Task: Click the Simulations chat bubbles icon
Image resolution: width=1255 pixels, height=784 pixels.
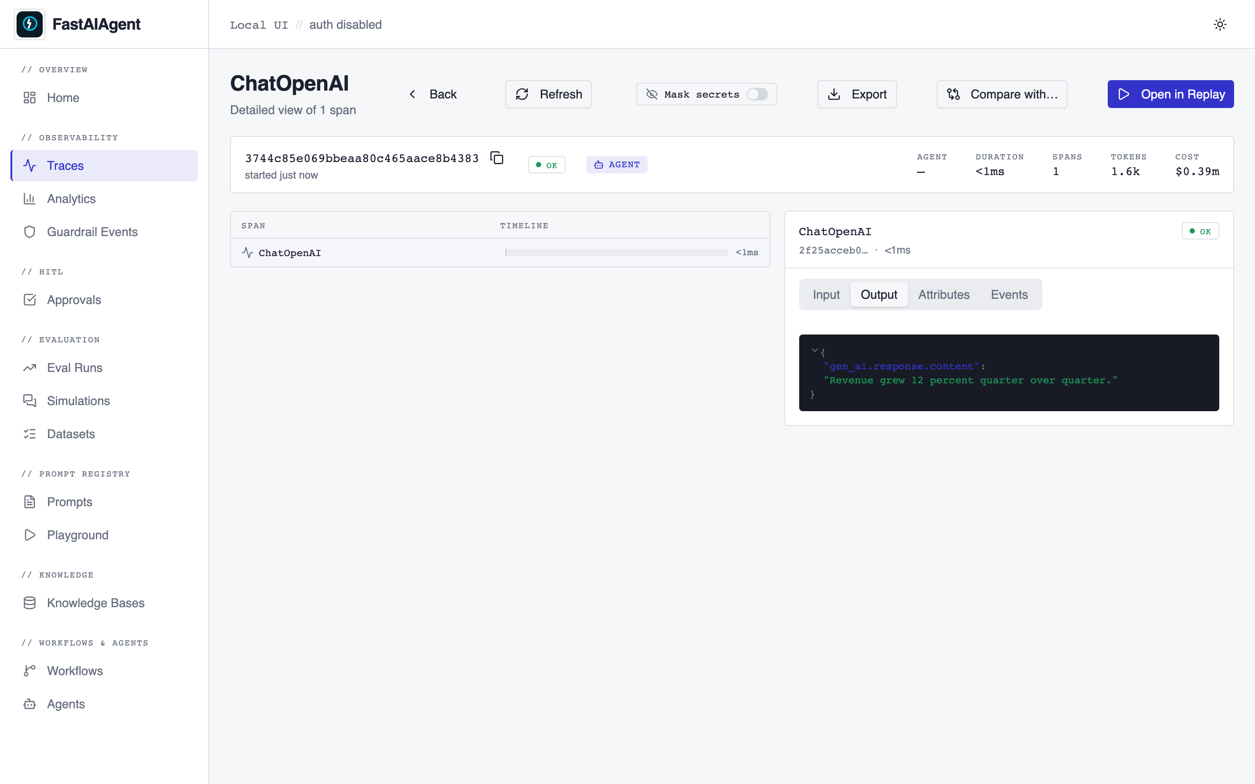Action: (30, 401)
